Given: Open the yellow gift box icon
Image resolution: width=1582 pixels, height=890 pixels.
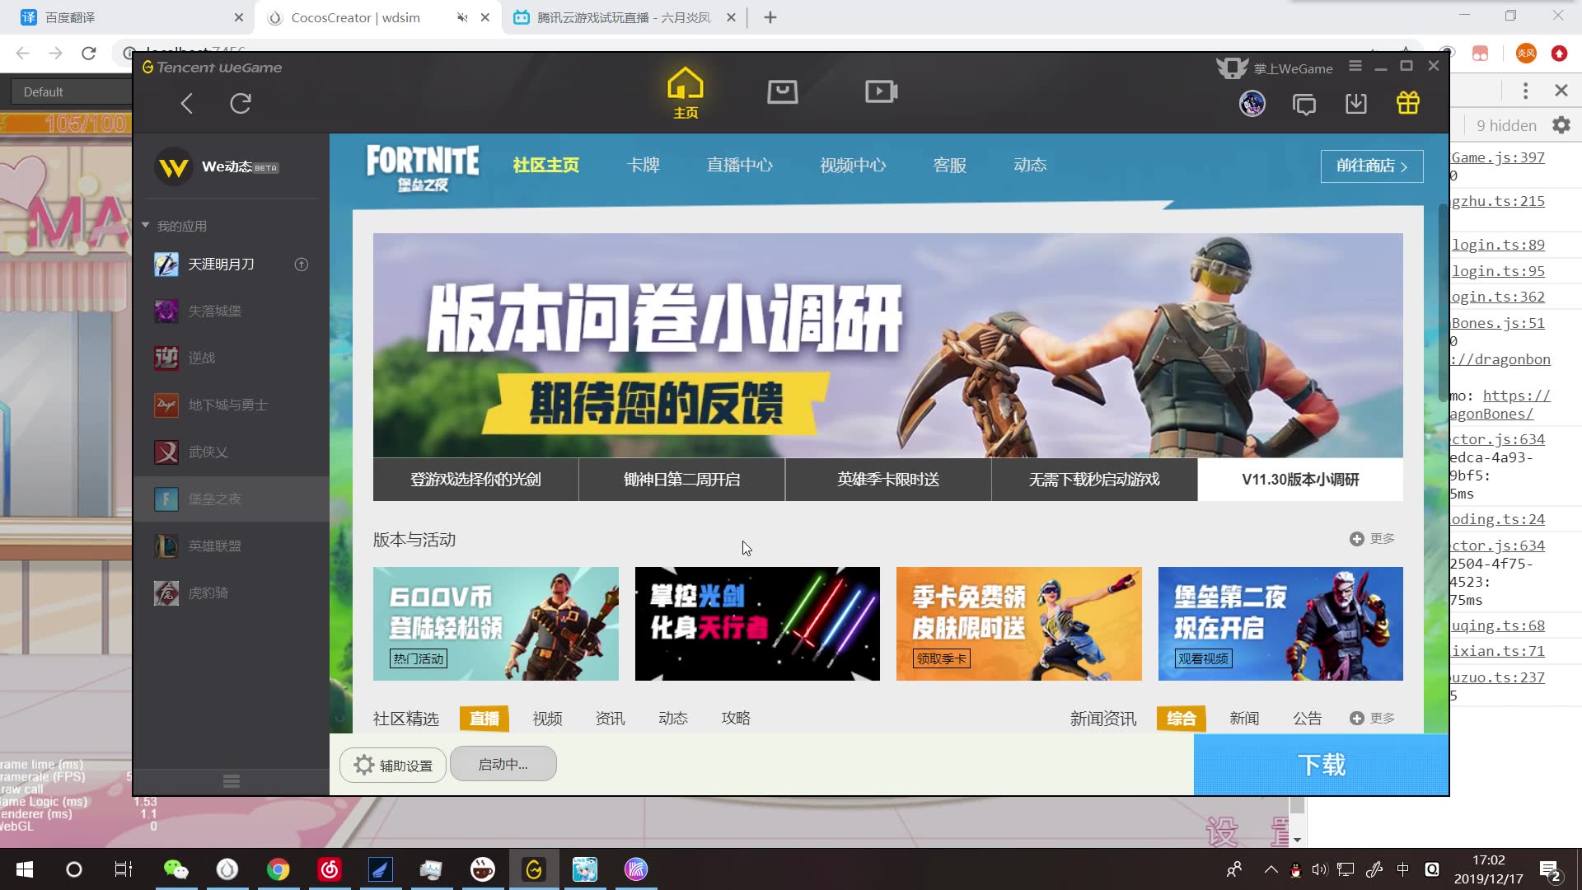Looking at the screenshot, I should coord(1408,103).
